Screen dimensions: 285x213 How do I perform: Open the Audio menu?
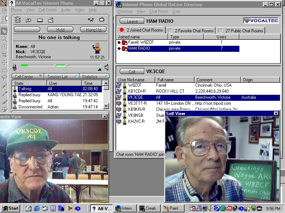coord(66,10)
